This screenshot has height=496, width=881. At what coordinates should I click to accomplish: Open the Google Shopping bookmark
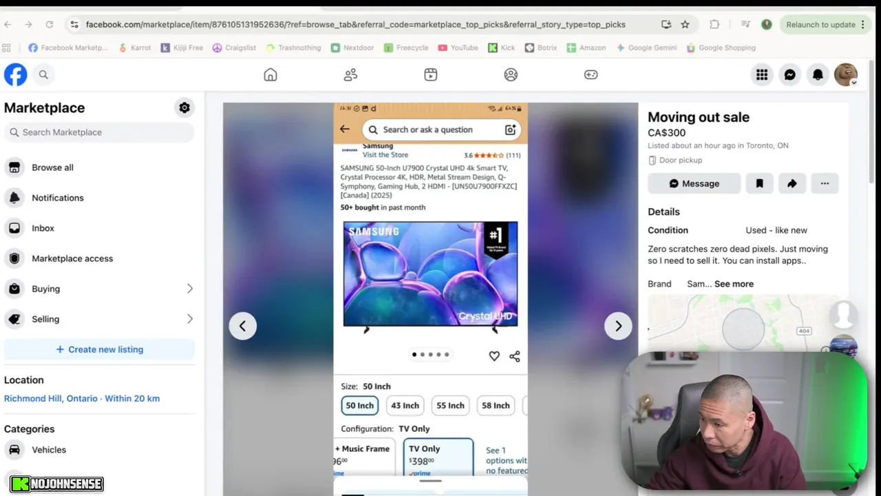pyautogui.click(x=721, y=48)
